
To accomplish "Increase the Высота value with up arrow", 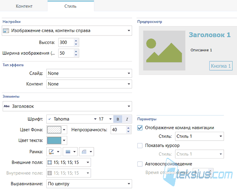I will pos(76,41).
